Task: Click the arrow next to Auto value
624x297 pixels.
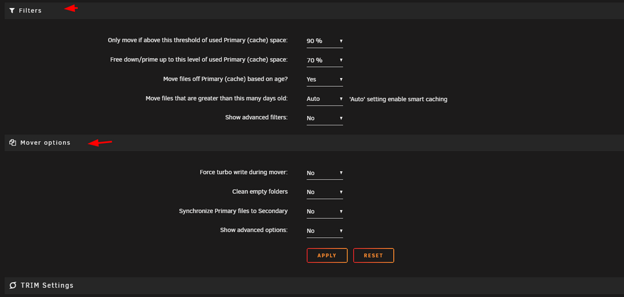Action: point(341,99)
